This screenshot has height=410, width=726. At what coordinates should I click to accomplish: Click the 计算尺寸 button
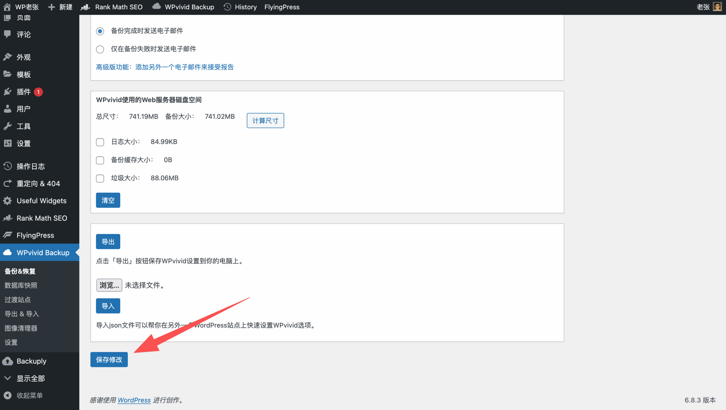(x=265, y=121)
